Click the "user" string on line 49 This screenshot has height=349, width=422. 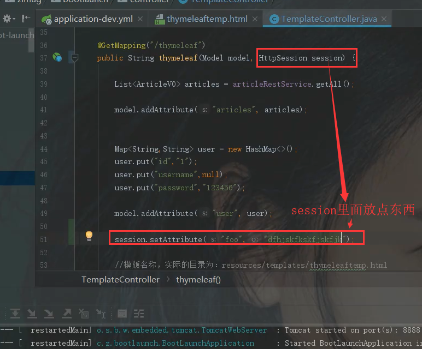tap(225, 213)
